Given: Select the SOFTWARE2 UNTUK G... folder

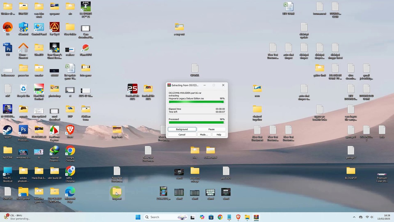Looking at the screenshot, I should (x=54, y=195).
